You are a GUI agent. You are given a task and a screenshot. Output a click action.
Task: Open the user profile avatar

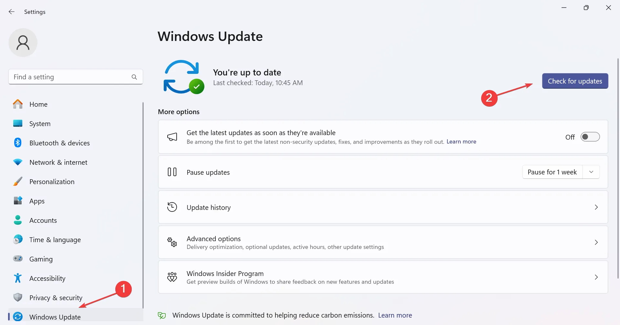(23, 43)
